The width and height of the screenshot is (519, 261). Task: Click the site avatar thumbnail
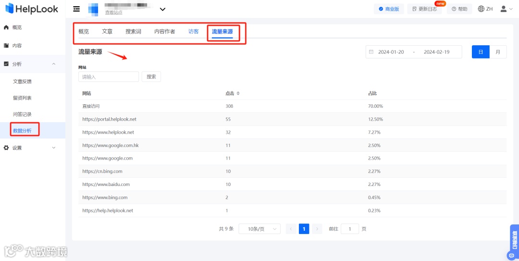(93, 9)
